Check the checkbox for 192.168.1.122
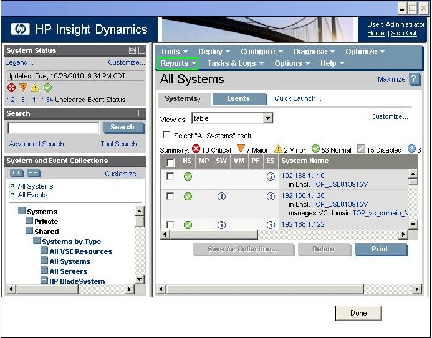The image size is (432, 338). [170, 225]
